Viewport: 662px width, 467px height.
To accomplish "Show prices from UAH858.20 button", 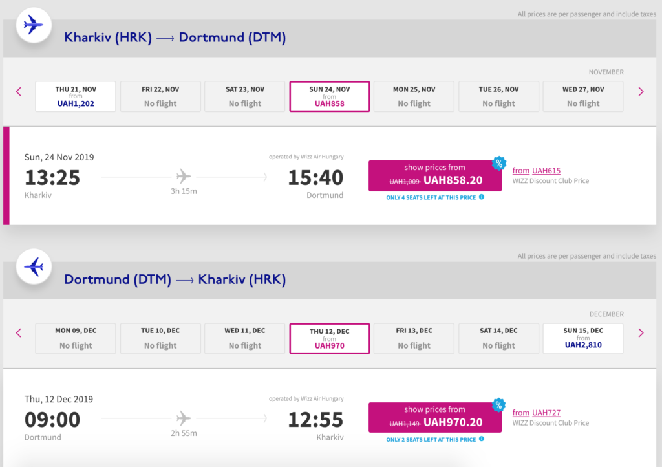I will (434, 176).
